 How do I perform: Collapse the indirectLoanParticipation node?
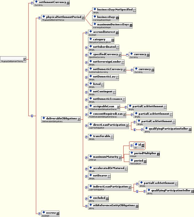point(130,187)
